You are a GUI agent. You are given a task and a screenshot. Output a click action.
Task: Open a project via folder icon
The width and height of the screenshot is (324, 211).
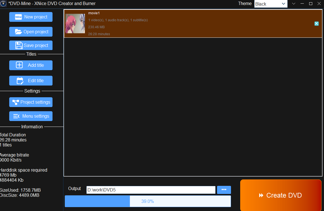click(18, 32)
